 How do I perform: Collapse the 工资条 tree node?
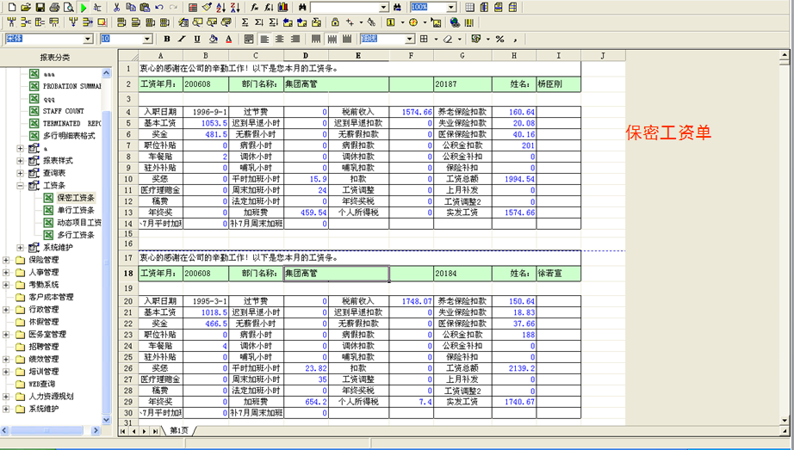pyautogui.click(x=21, y=186)
